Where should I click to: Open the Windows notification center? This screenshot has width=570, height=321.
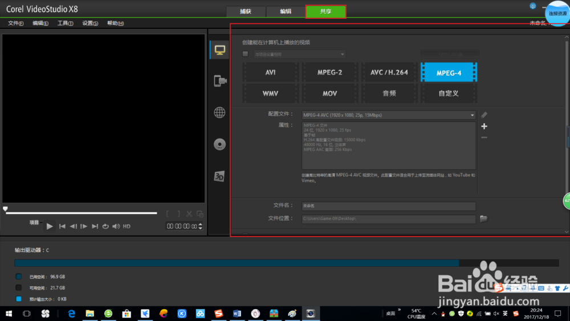click(x=557, y=314)
